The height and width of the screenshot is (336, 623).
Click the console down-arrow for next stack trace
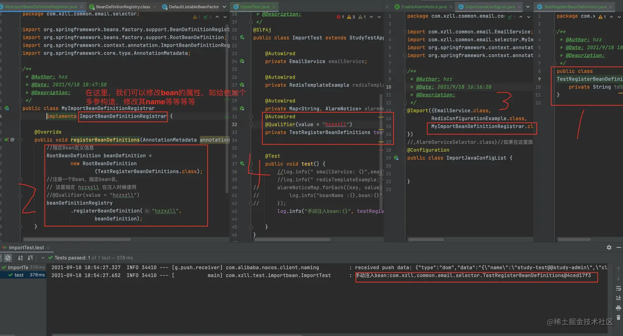point(618,279)
